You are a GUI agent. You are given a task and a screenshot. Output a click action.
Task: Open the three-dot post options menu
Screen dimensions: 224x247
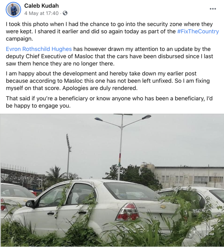click(213, 9)
